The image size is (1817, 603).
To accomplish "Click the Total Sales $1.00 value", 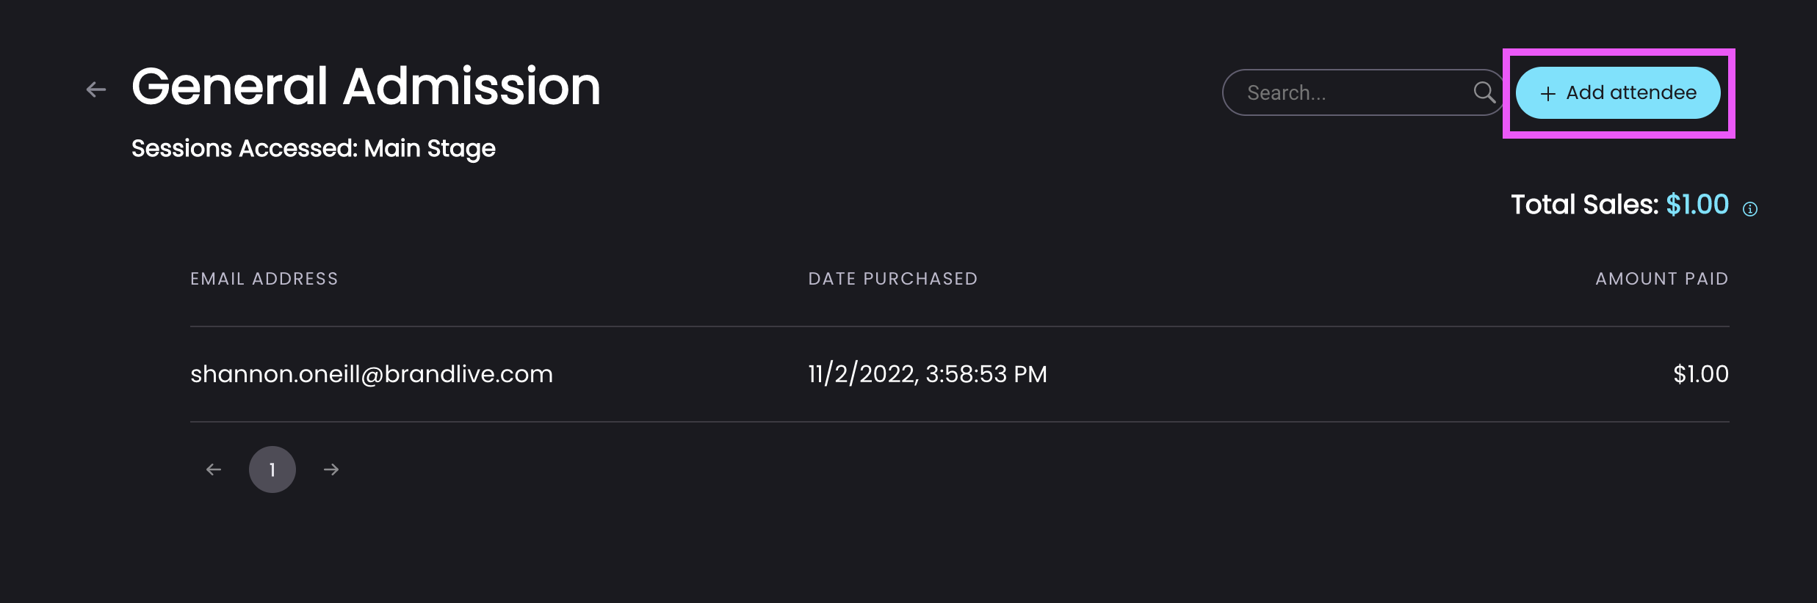I will pyautogui.click(x=1697, y=205).
